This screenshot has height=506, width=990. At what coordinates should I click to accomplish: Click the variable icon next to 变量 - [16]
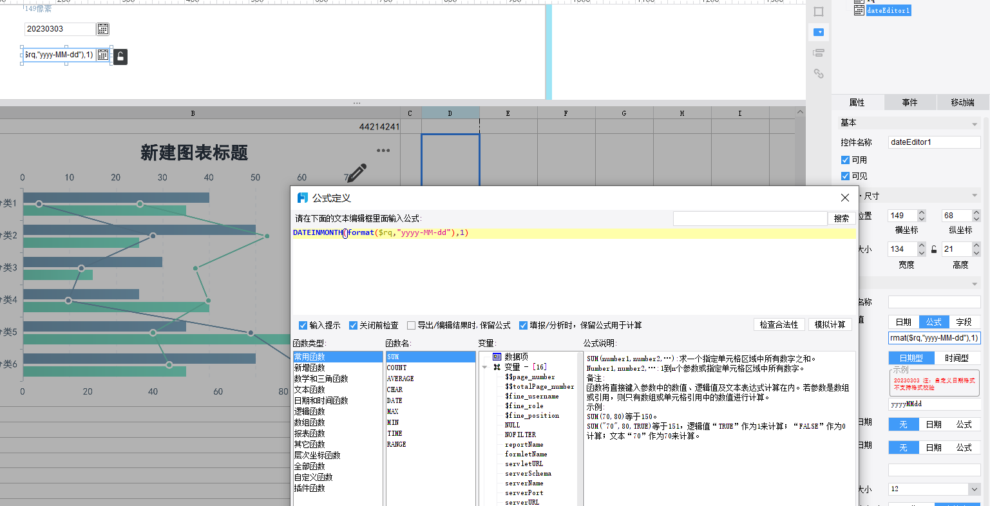tap(497, 367)
